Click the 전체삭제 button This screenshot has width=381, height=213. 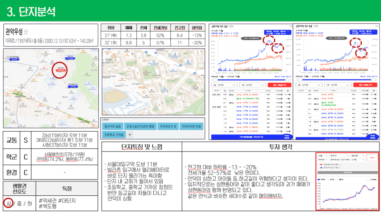[x=348, y=173]
